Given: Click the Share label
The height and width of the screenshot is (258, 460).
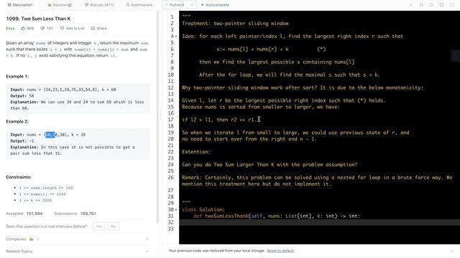Looking at the screenshot, I should tap(102, 29).
